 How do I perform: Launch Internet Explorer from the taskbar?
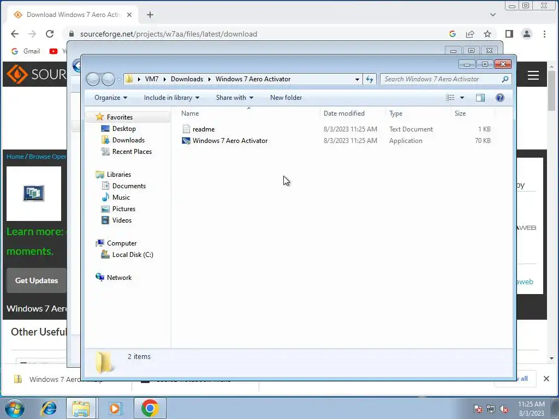[49, 408]
